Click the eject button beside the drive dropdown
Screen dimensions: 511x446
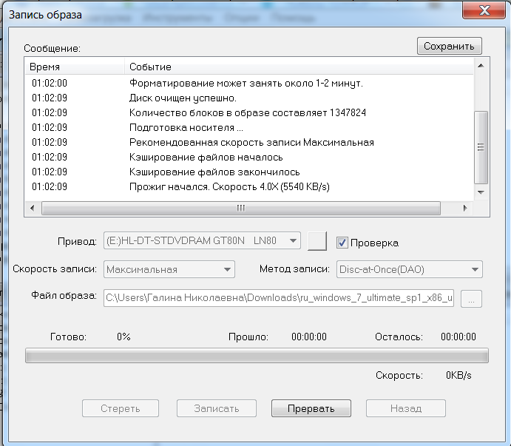click(317, 241)
